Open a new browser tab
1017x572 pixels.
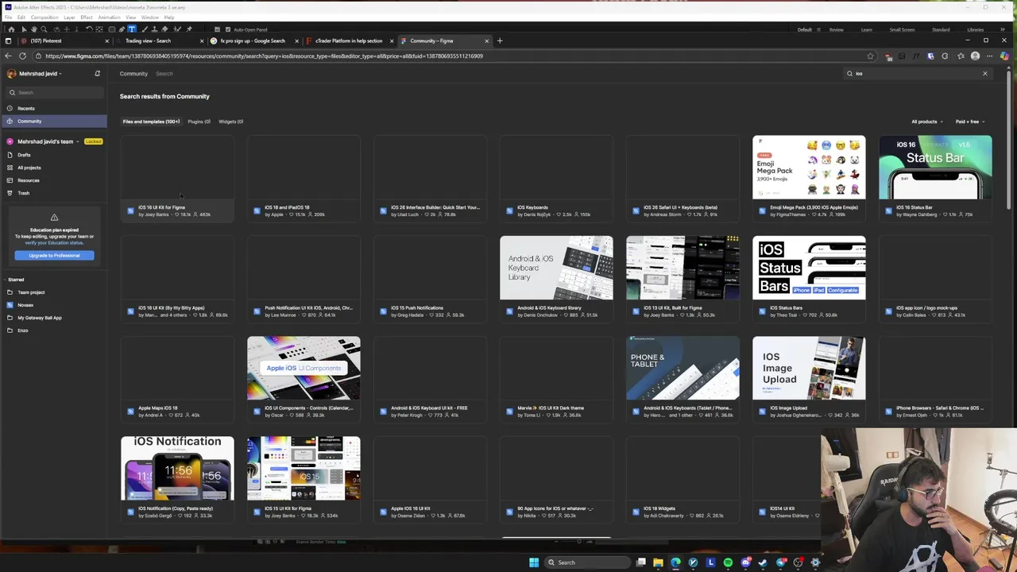(499, 41)
